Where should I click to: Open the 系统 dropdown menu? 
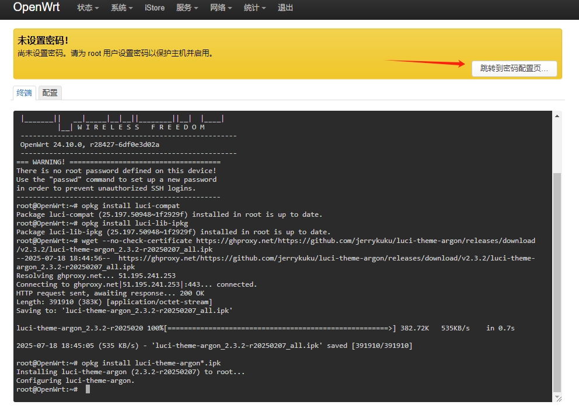pos(122,8)
